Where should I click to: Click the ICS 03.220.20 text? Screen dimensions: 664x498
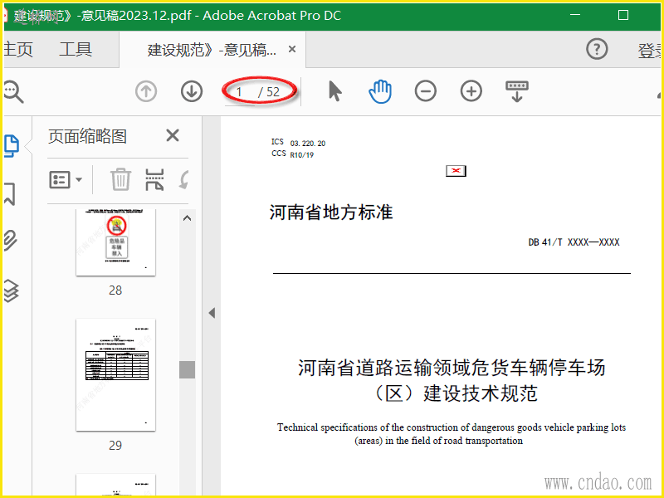298,143
